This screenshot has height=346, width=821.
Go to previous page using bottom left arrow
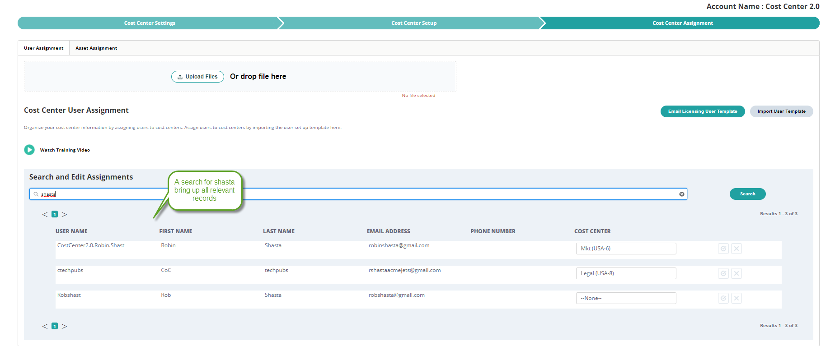[x=45, y=326]
